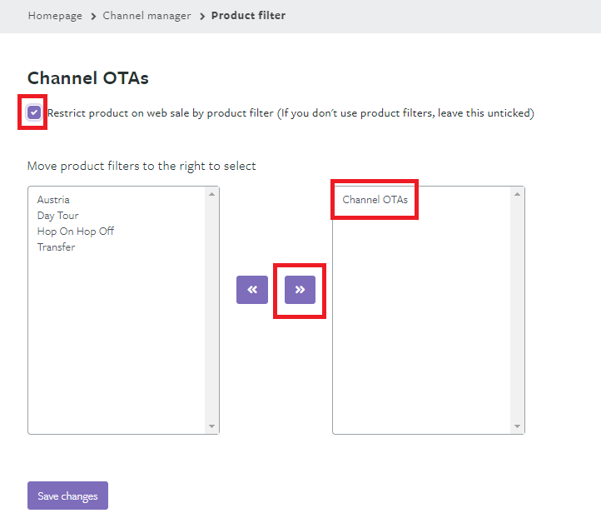Select Day Tour product filter

click(x=57, y=216)
